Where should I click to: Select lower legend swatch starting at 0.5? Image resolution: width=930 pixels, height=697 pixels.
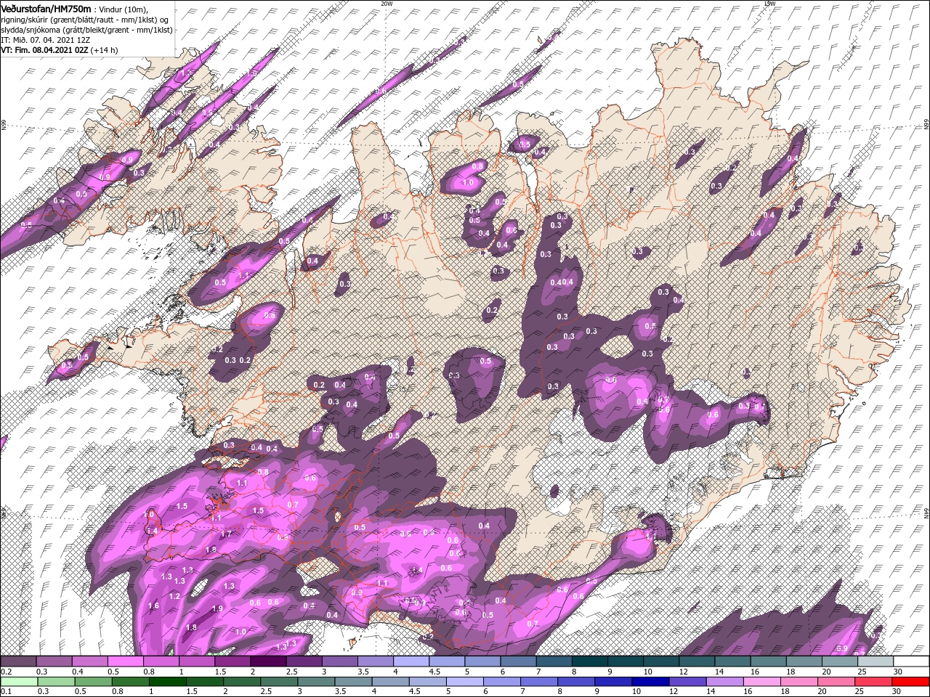pos(92,681)
